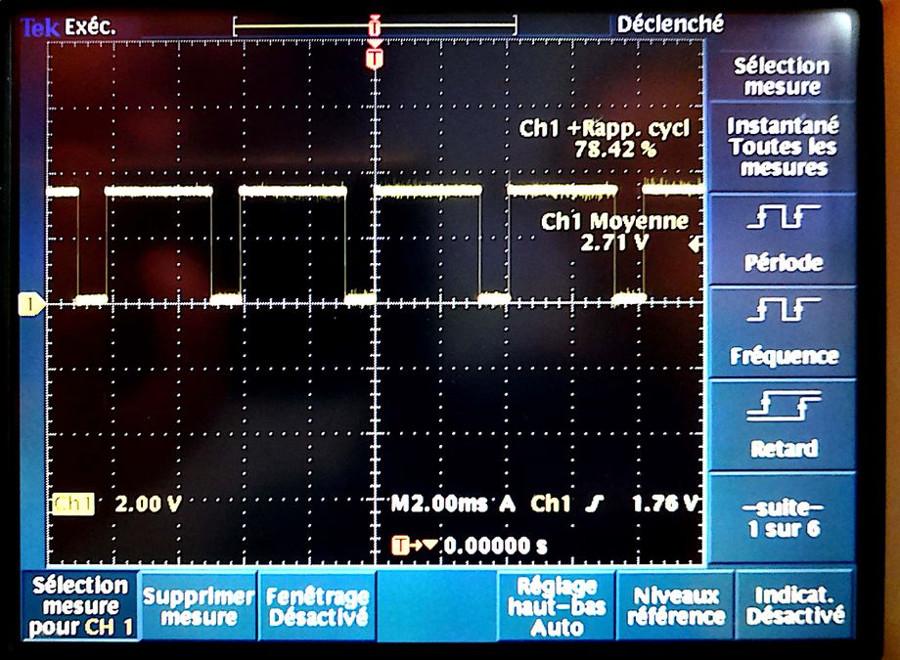Open Niveaux référence settings
The width and height of the screenshot is (900, 660).
tap(675, 605)
